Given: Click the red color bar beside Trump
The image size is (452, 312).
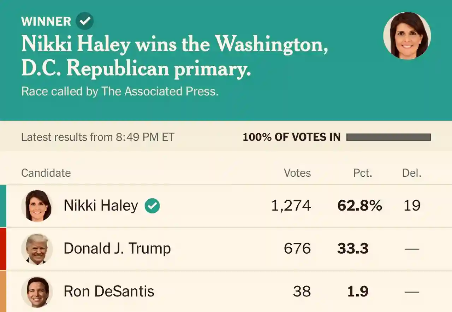Looking at the screenshot, I should point(3,249).
